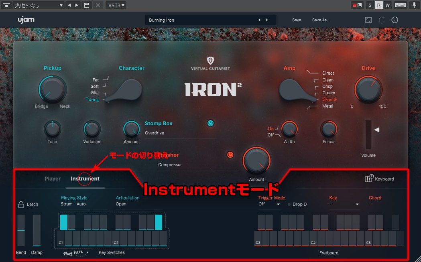Toggle the Finisher power button

coord(230,155)
